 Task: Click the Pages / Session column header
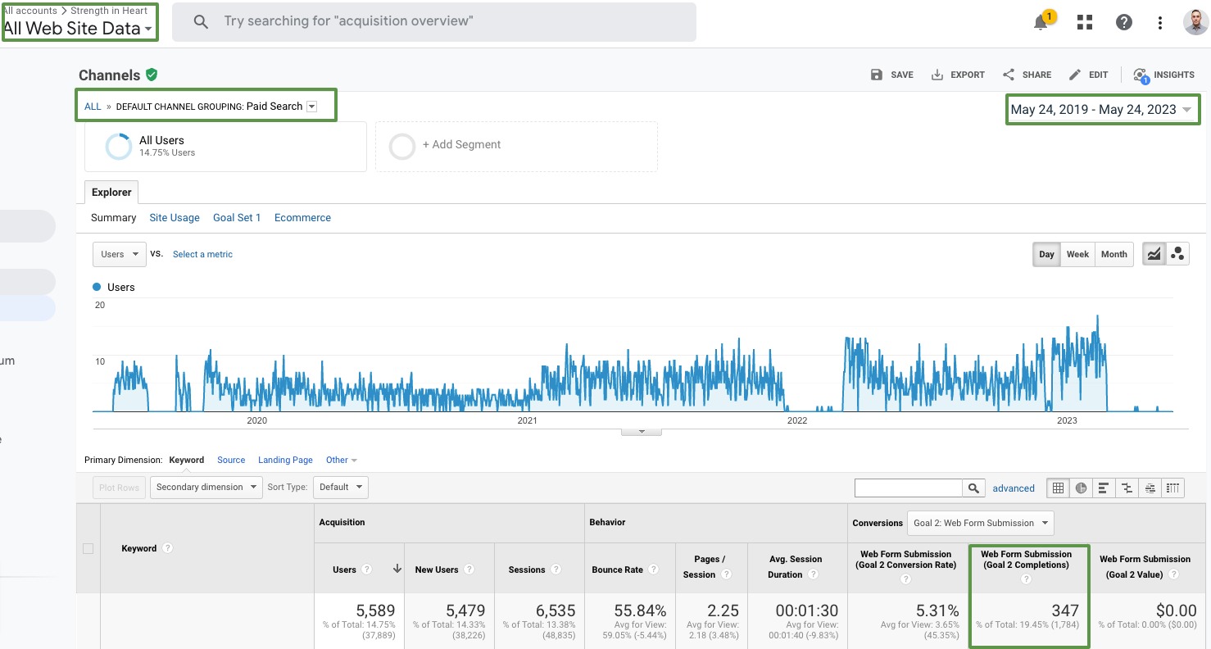(x=706, y=566)
